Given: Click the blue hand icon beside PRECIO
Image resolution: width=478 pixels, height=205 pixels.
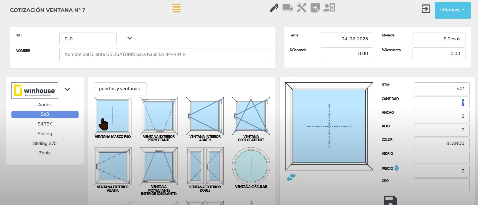Looking at the screenshot, I should tap(397, 168).
